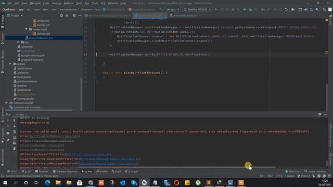
Task: Click the hammer Make Project icon
Action: [x=161, y=9]
